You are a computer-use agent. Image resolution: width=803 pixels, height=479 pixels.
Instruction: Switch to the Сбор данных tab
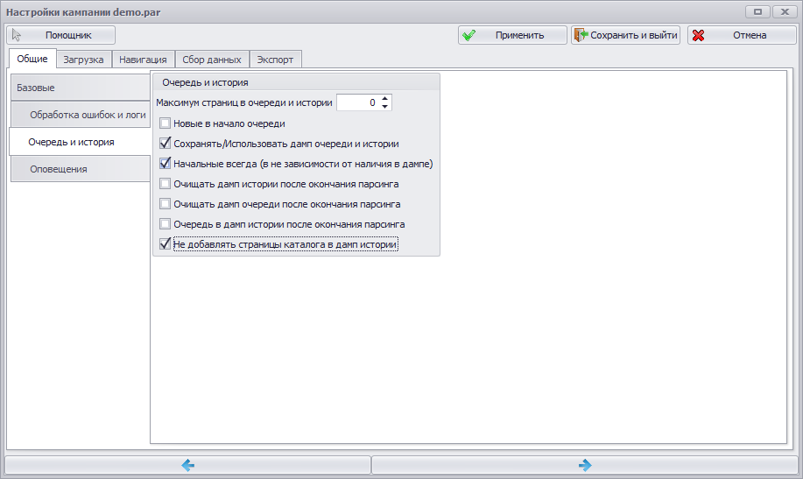(x=212, y=60)
